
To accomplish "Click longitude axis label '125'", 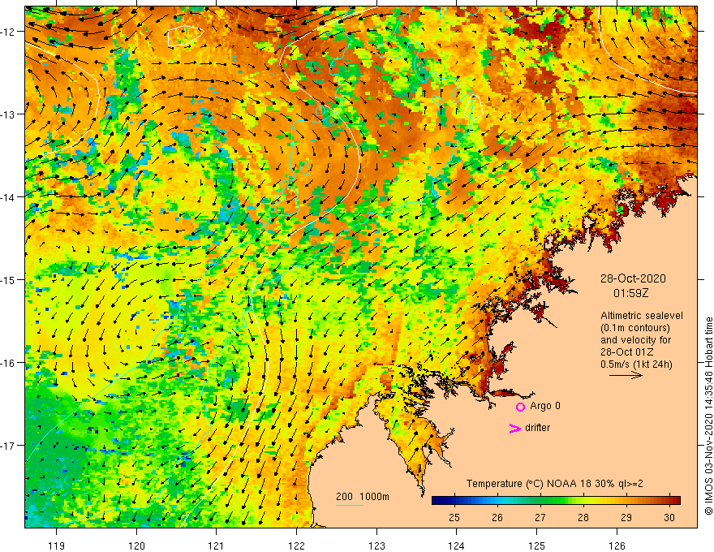I will [537, 546].
